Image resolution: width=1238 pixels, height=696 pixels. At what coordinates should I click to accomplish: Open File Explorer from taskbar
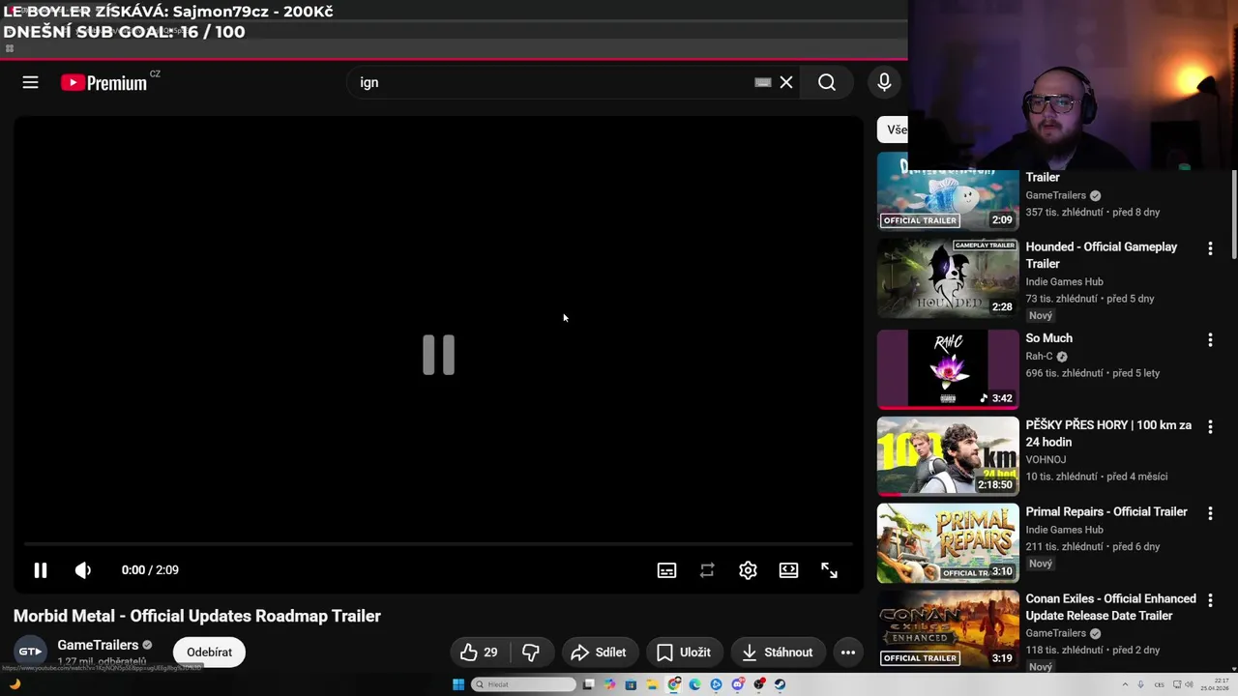[x=653, y=684]
